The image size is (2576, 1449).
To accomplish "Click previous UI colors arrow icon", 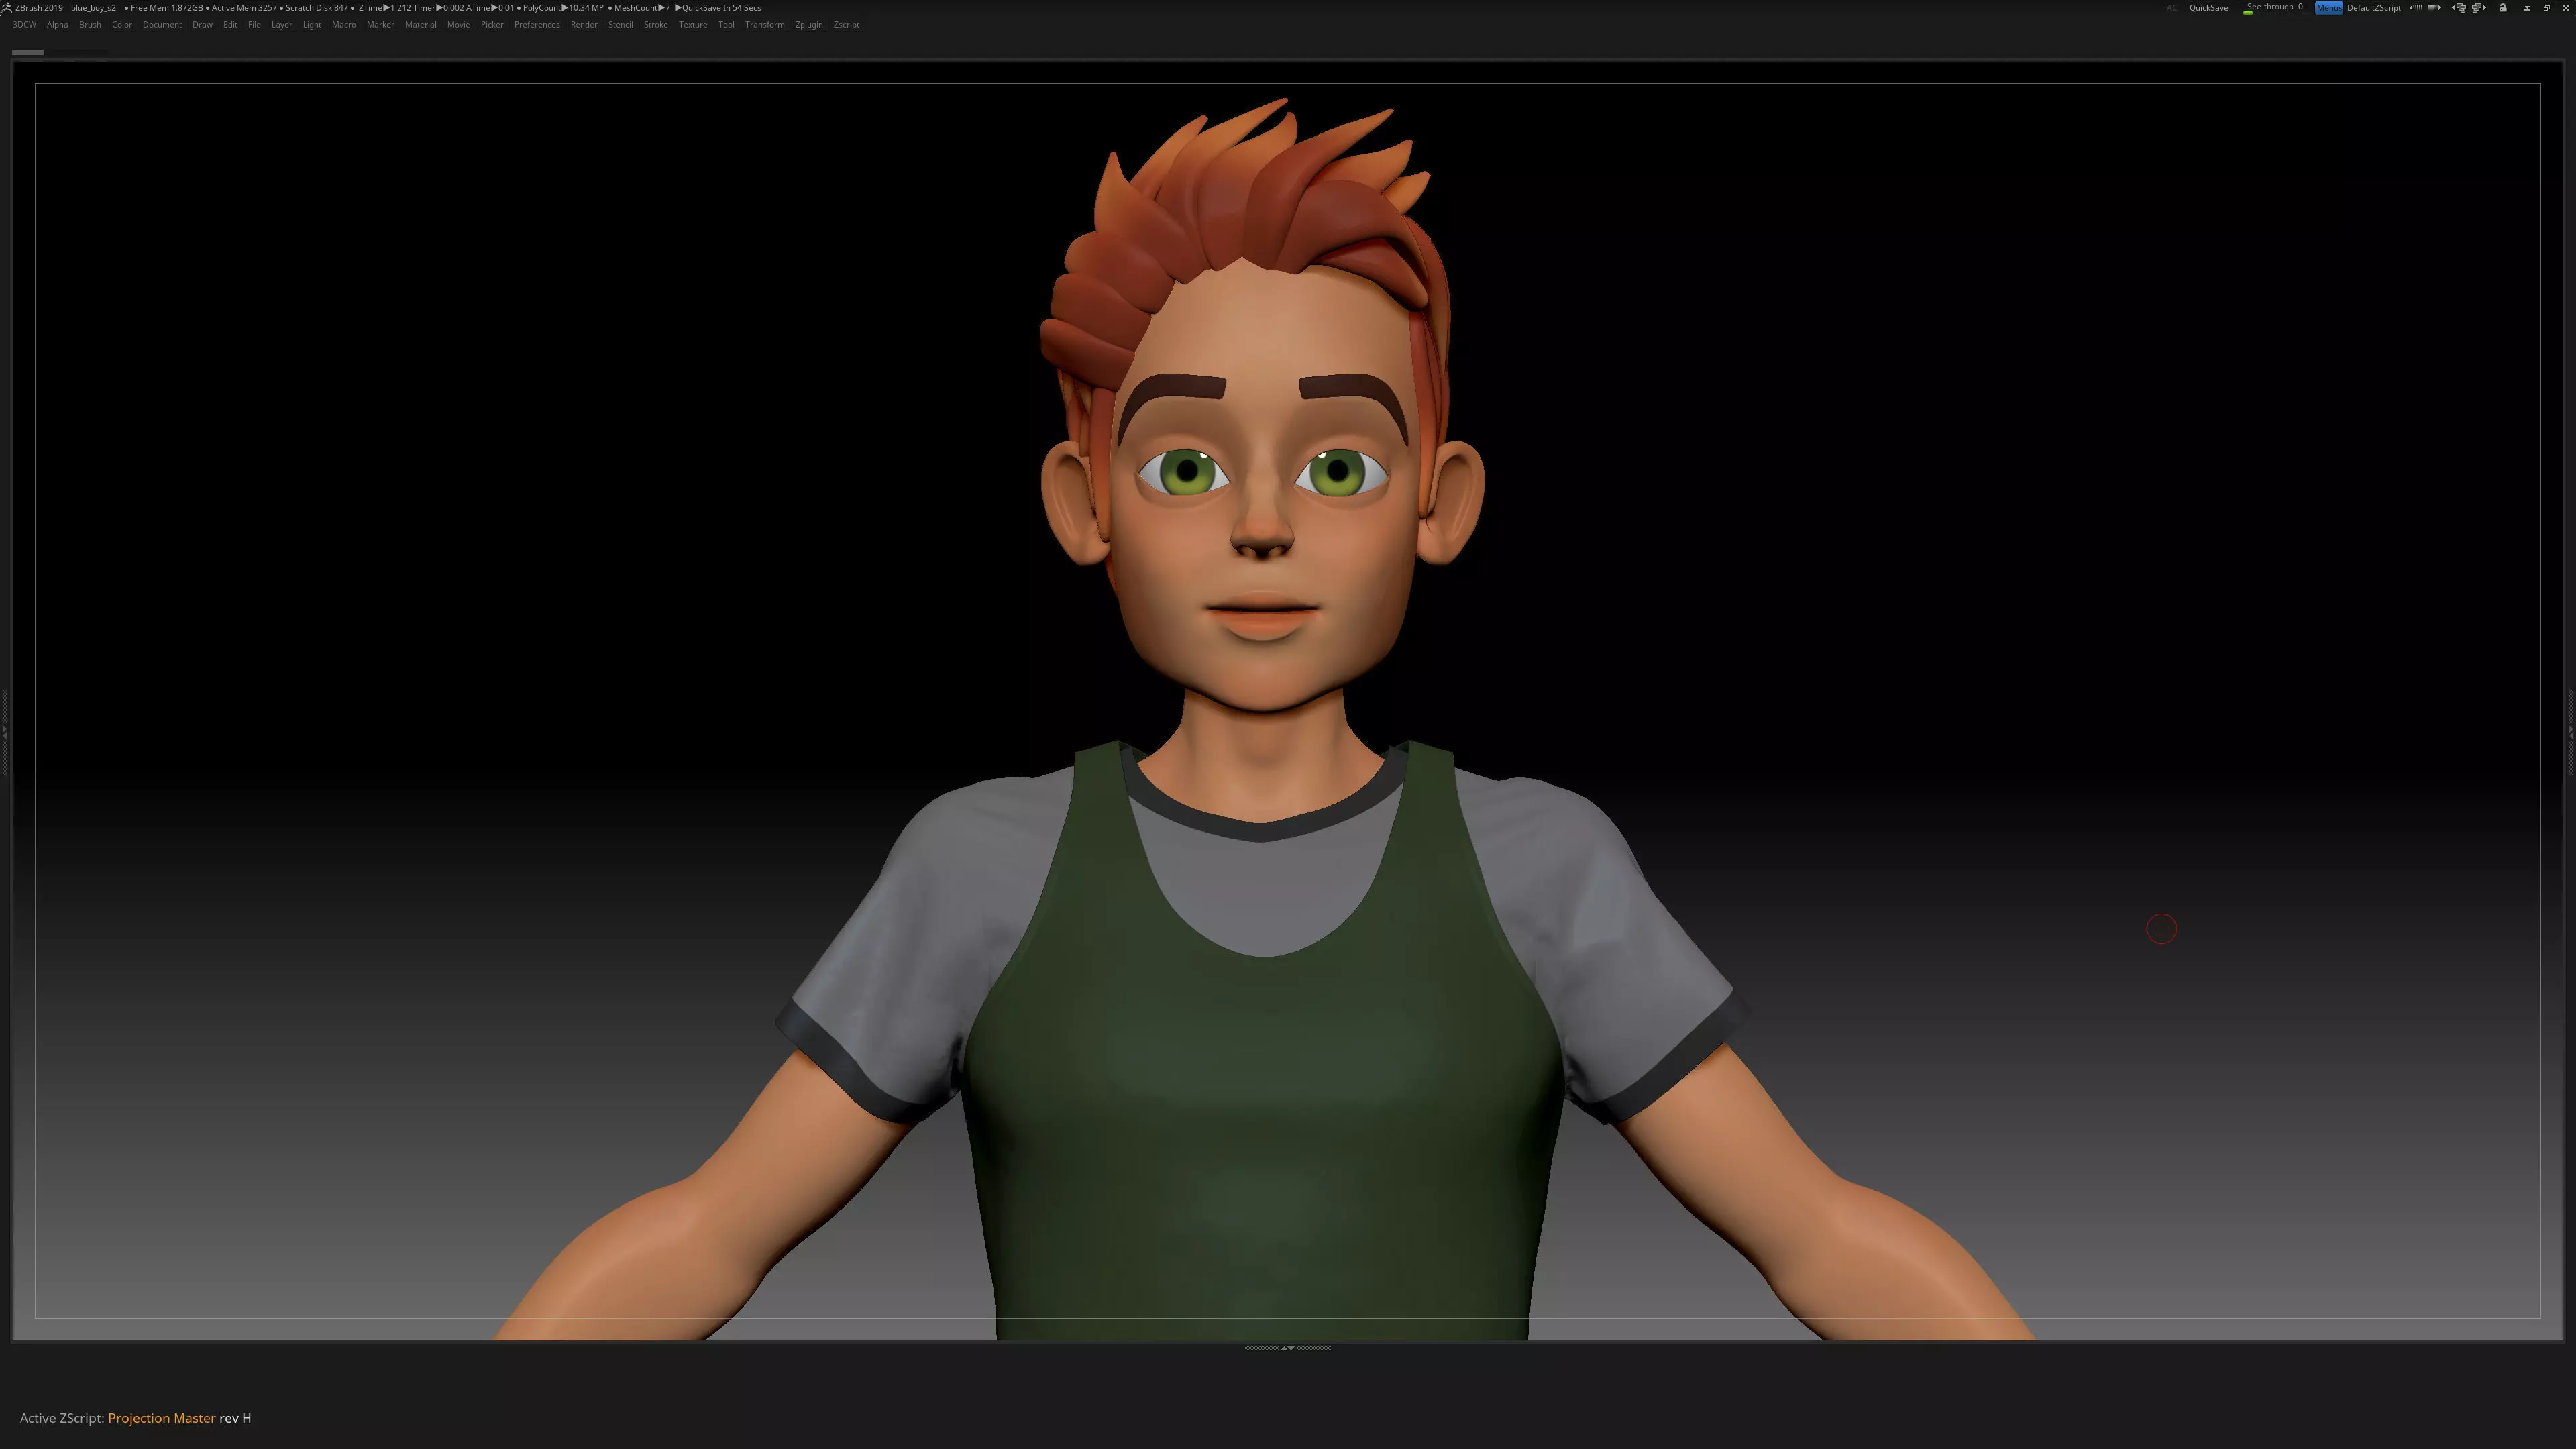I will 2416,8.
